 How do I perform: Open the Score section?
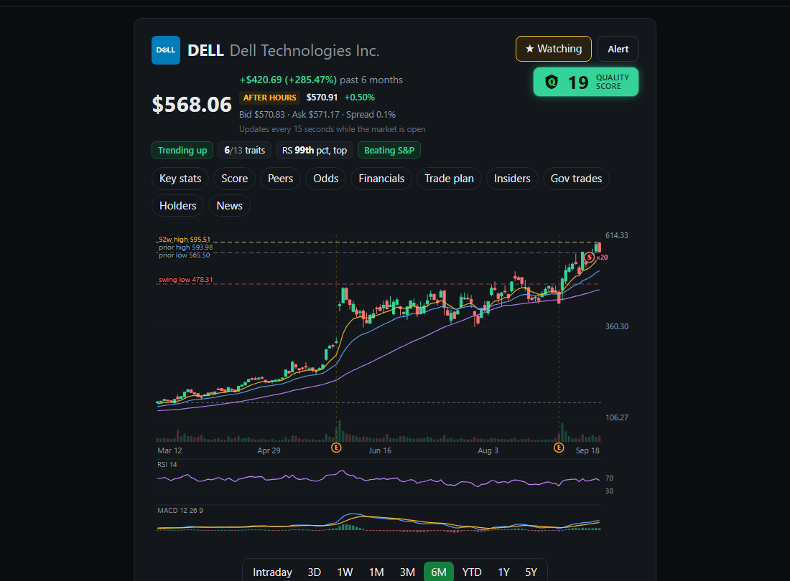tap(234, 179)
